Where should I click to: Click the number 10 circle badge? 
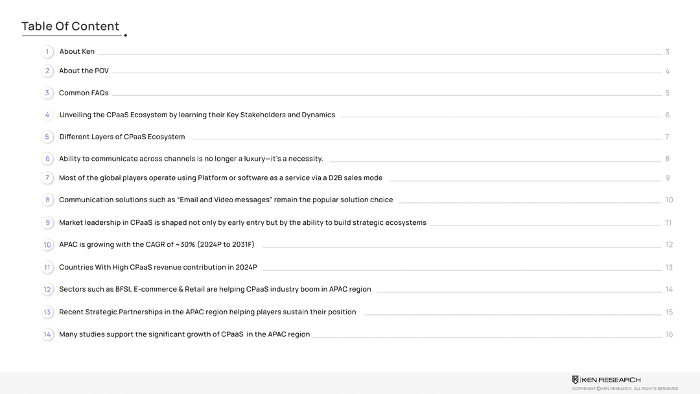[47, 245]
